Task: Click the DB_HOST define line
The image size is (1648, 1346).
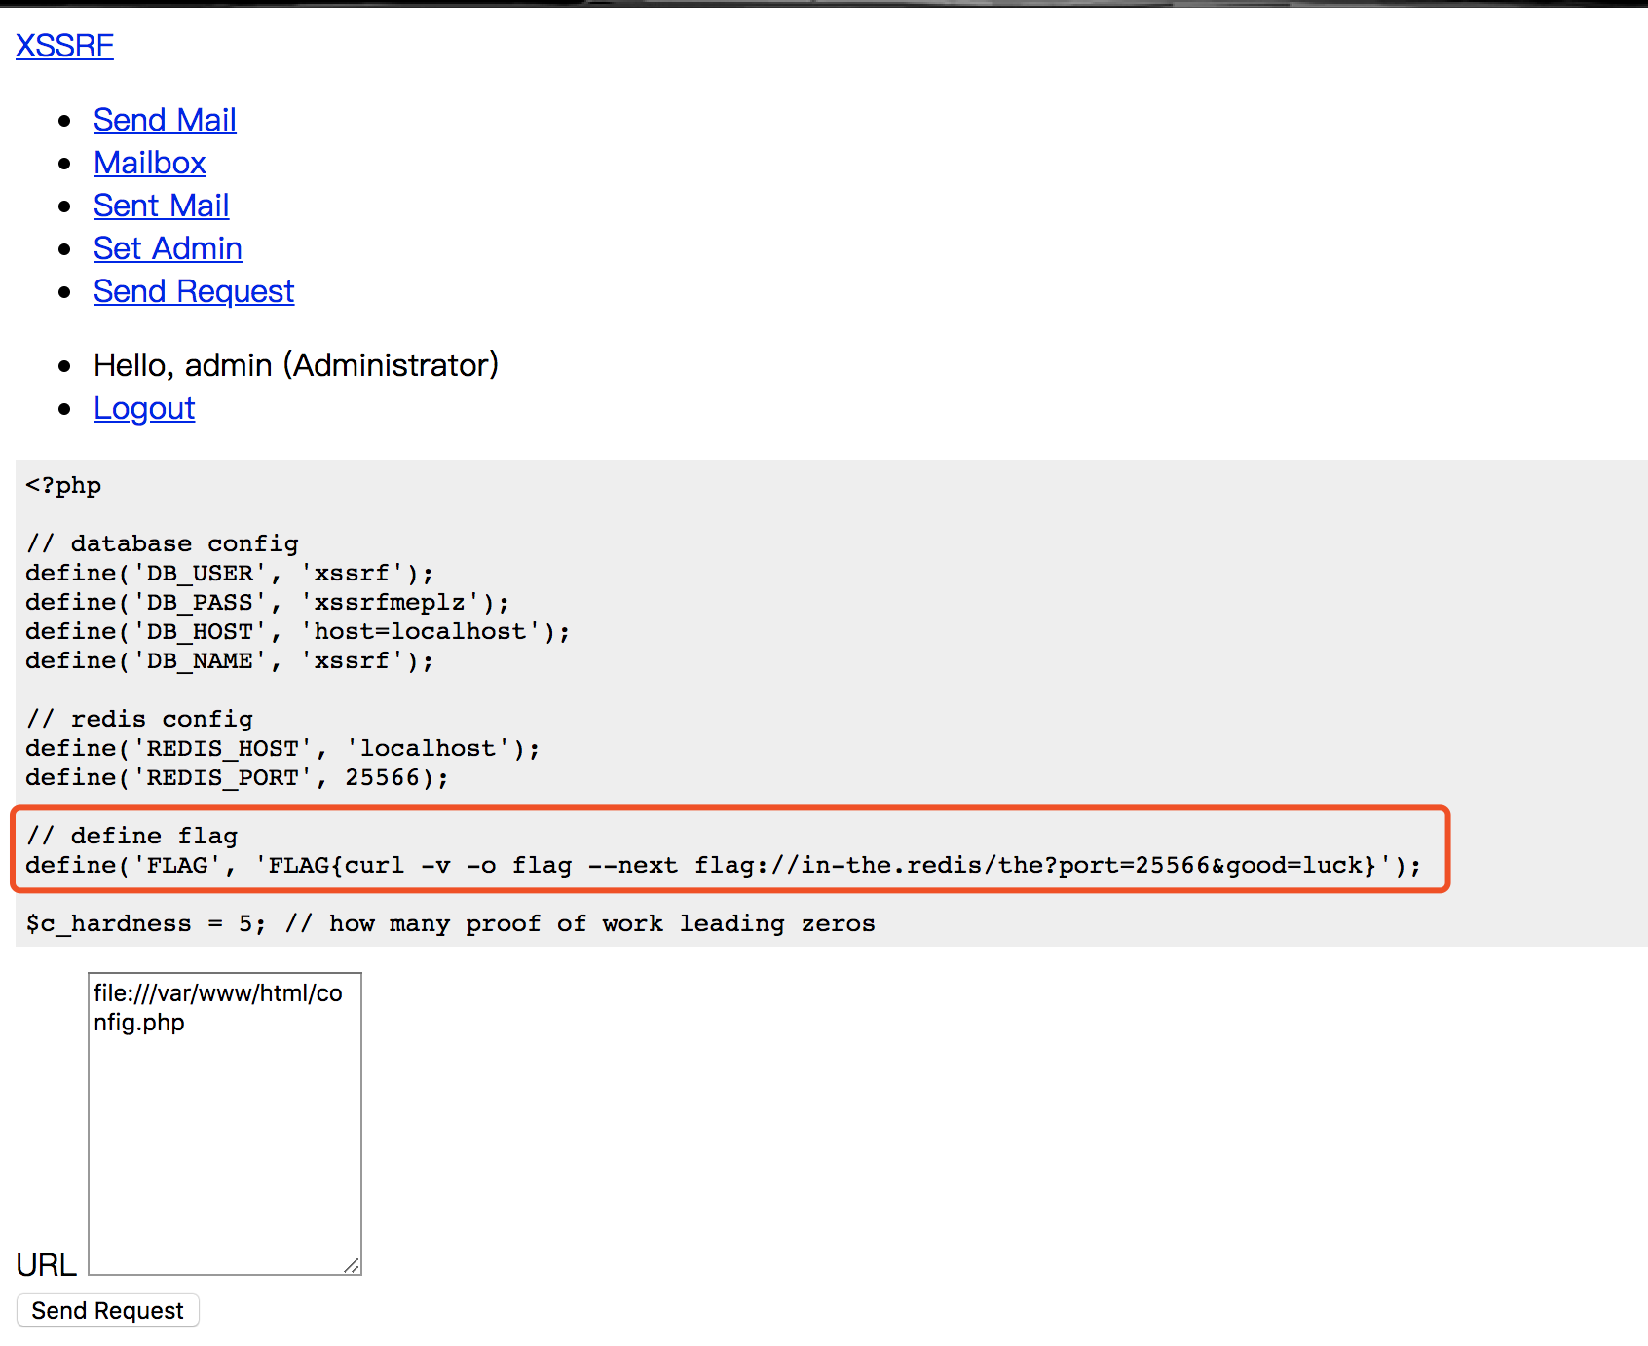Action: [x=297, y=631]
